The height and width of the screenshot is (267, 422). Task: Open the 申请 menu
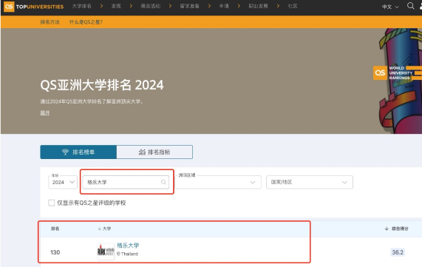pyautogui.click(x=224, y=6)
